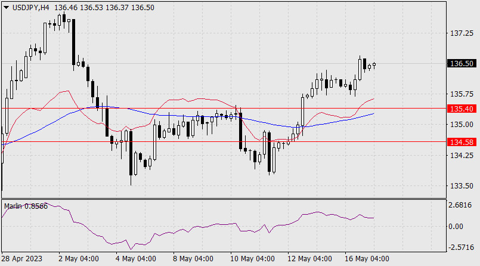Image resolution: width=480 pixels, height=266 pixels.
Task: Click the 8 May 04:00 time label
Action: pos(193,259)
